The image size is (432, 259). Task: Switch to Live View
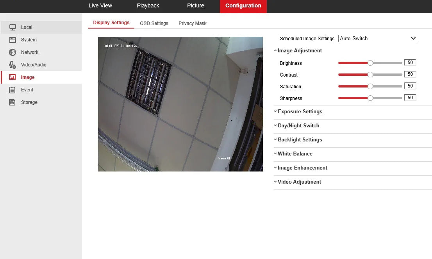click(x=100, y=5)
